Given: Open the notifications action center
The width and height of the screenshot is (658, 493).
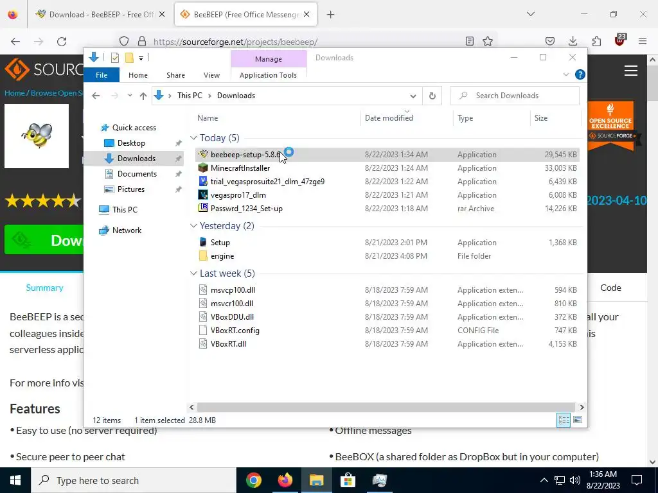Looking at the screenshot, I should click(x=637, y=480).
